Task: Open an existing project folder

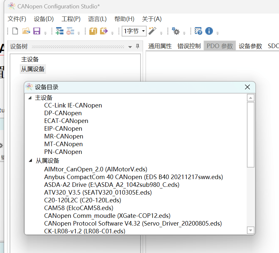Action: click(26, 31)
